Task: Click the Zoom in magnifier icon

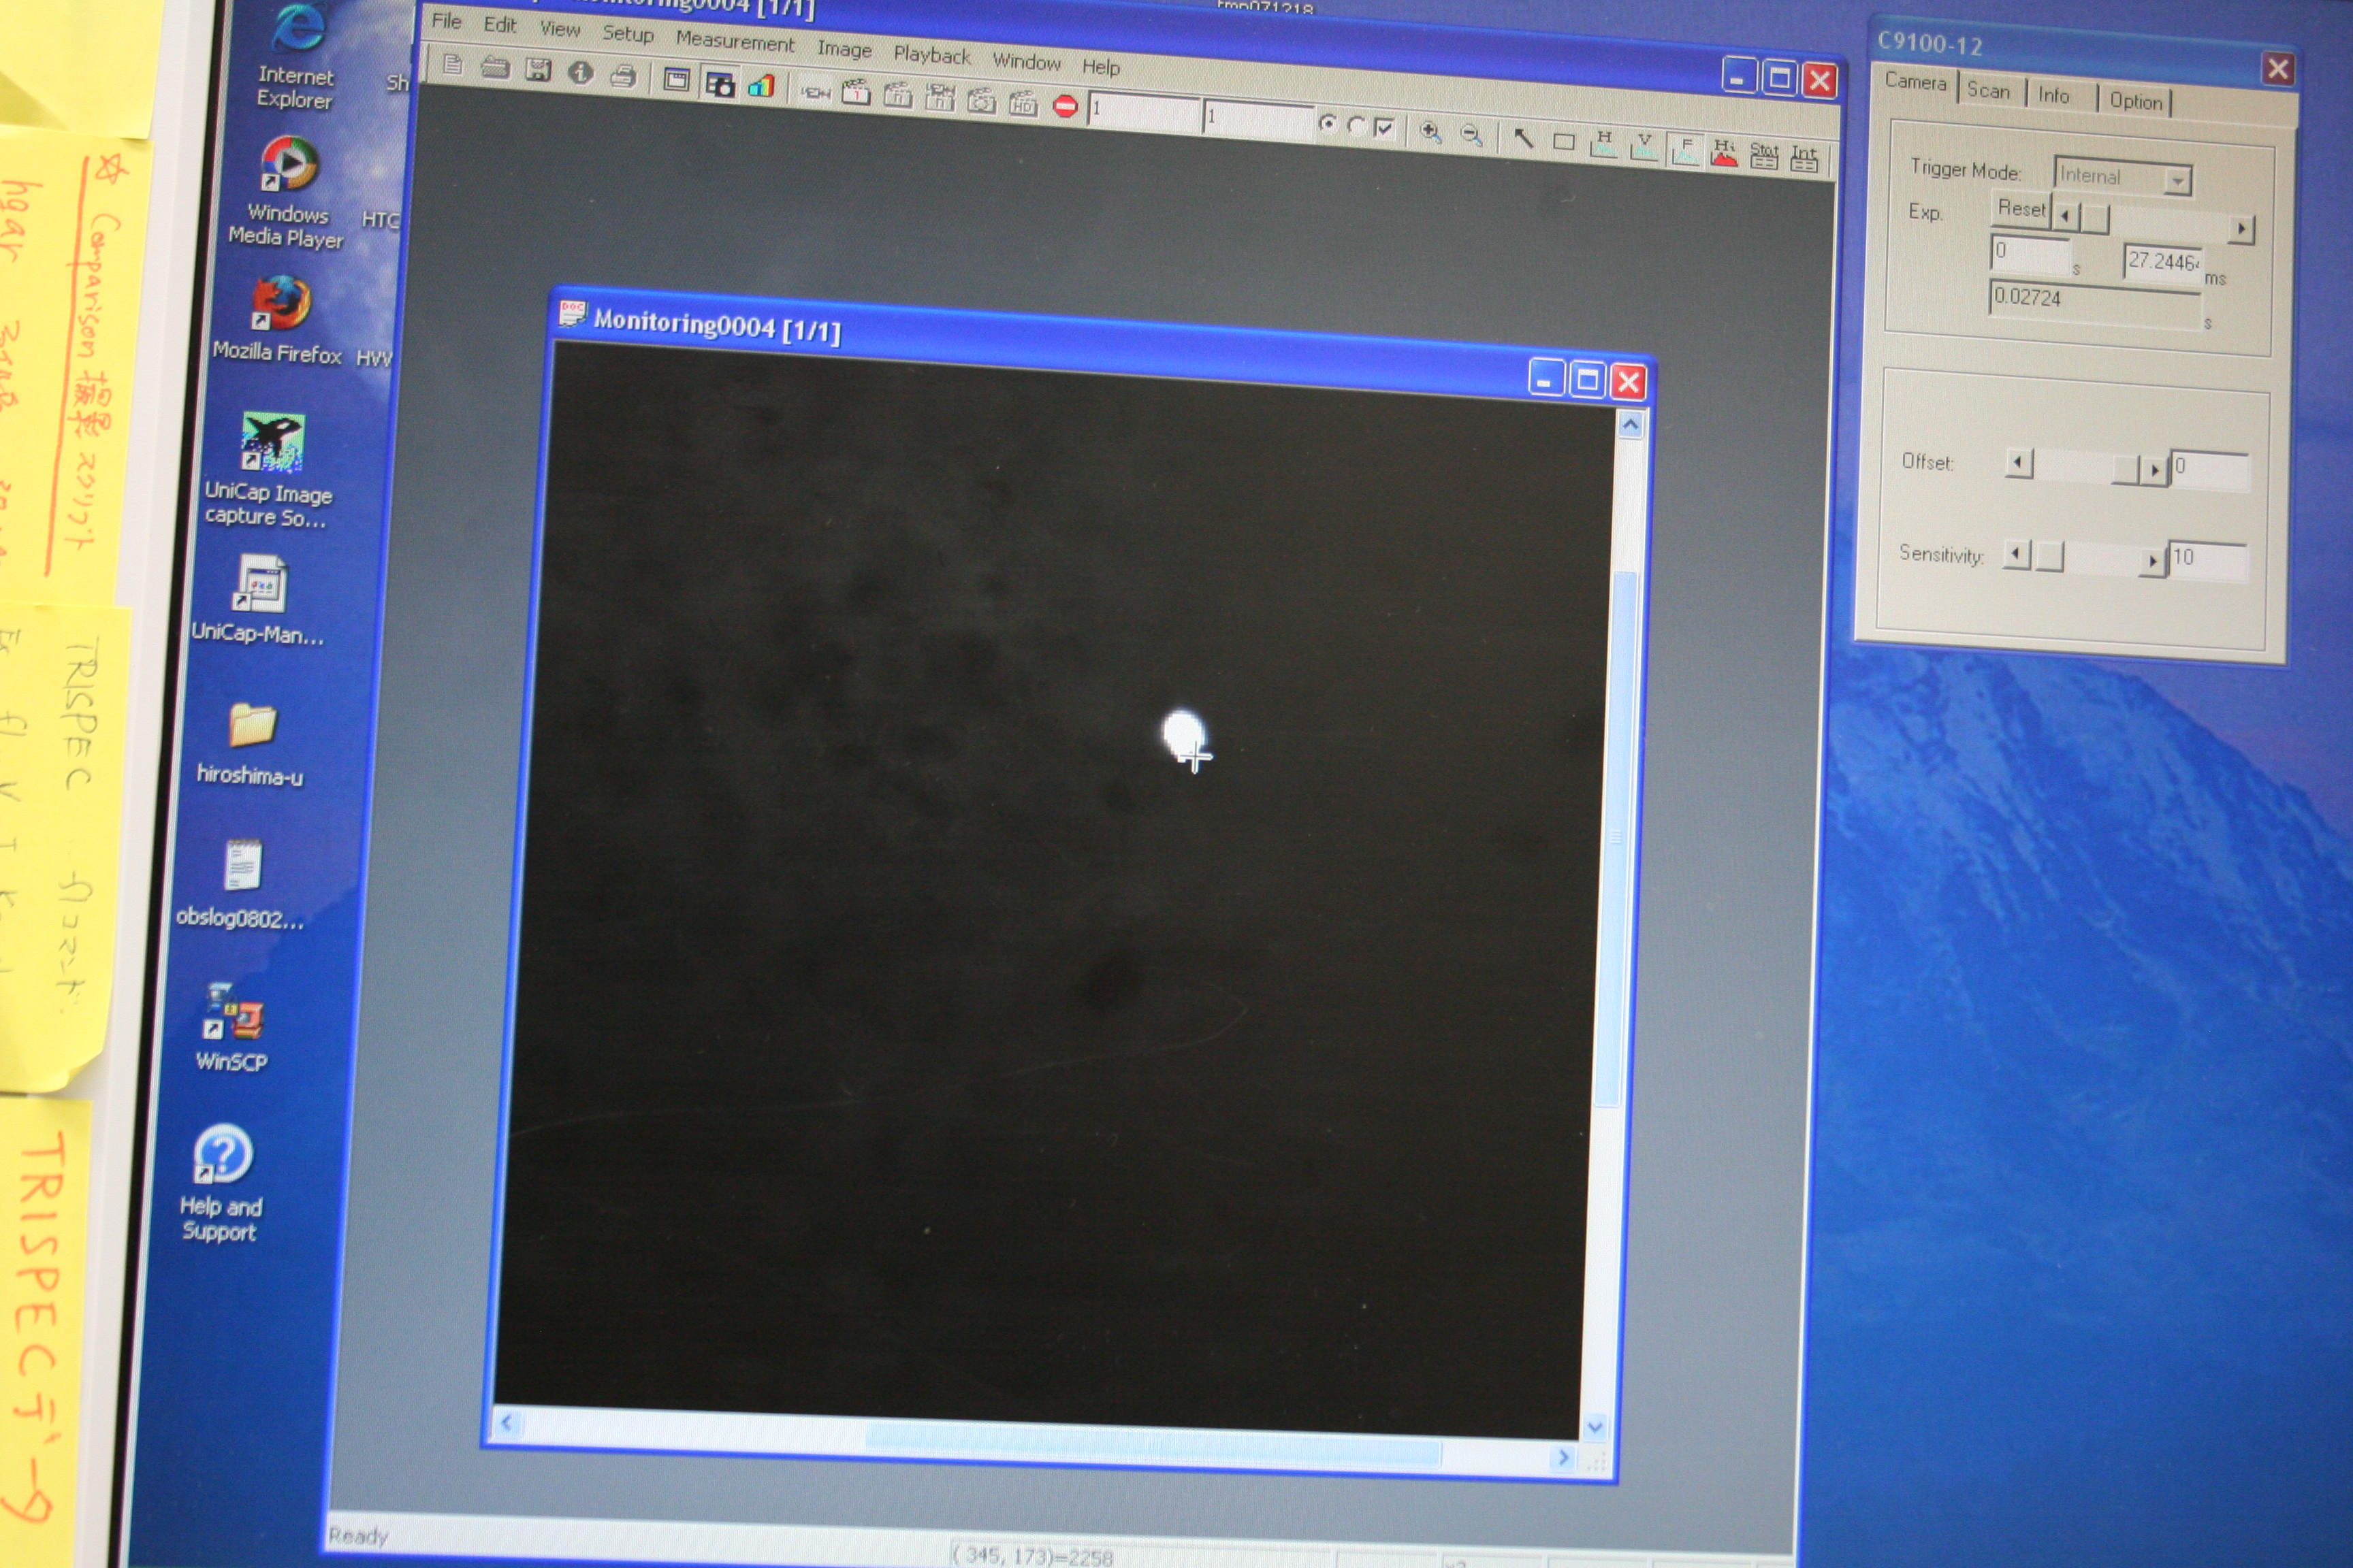Action: (1430, 132)
